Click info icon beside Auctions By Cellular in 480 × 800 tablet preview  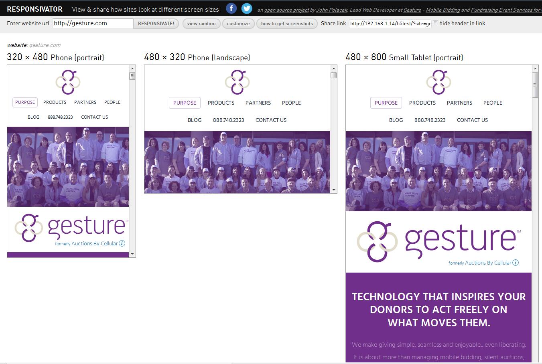(x=516, y=263)
